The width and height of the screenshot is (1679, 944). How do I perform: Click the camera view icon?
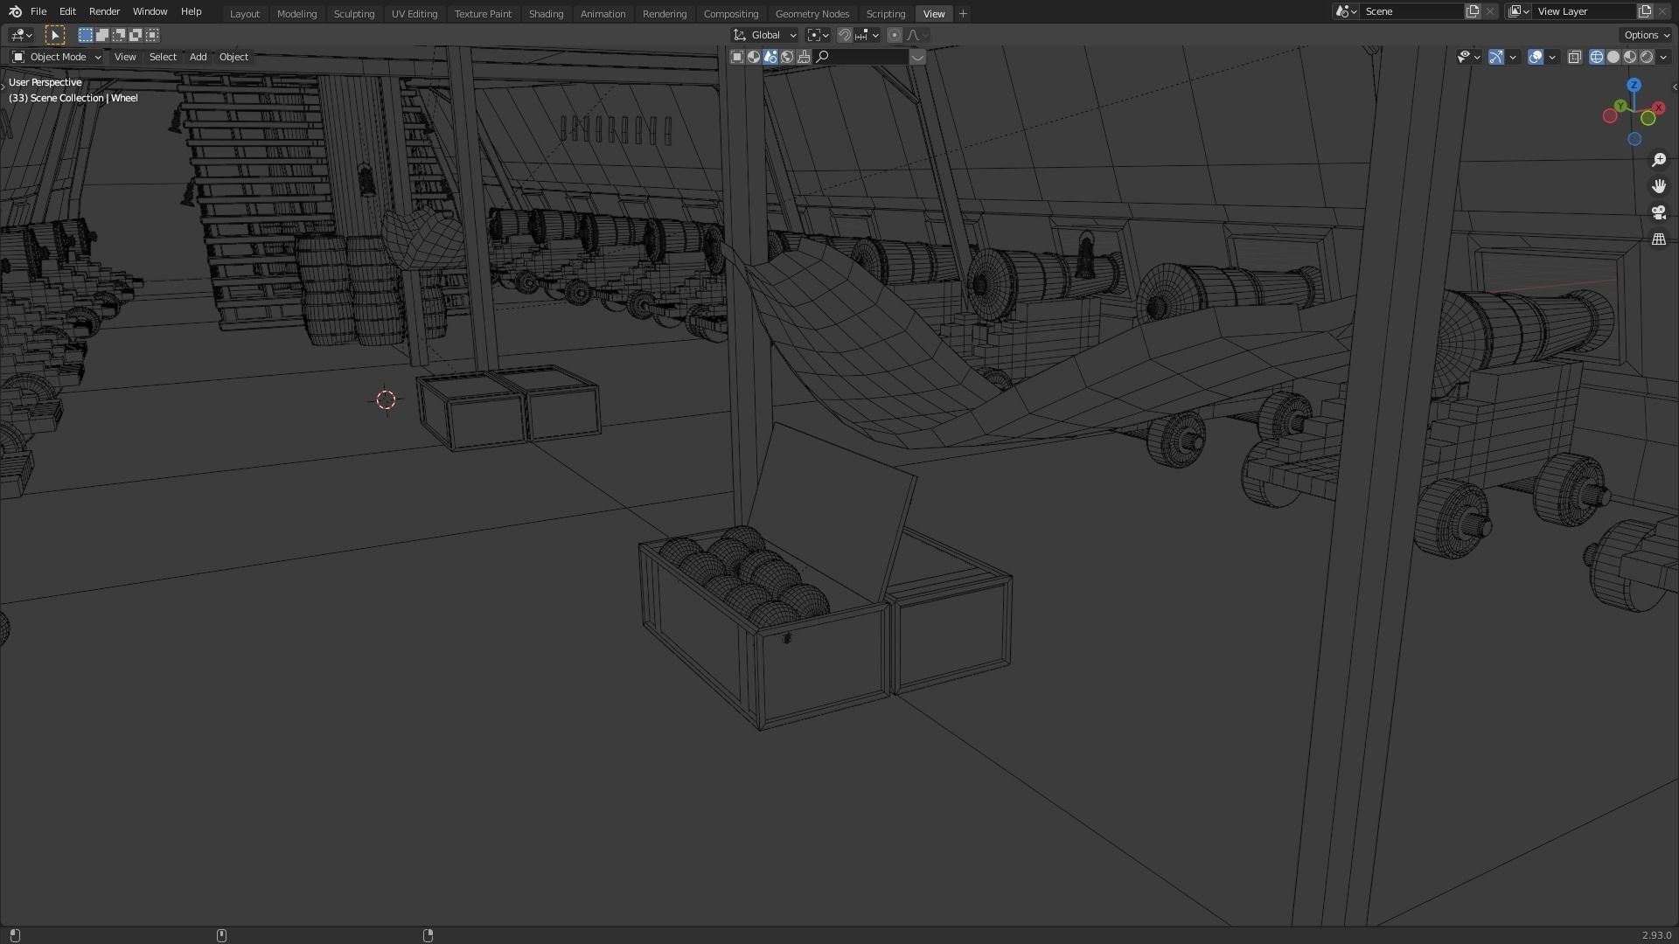(1658, 212)
